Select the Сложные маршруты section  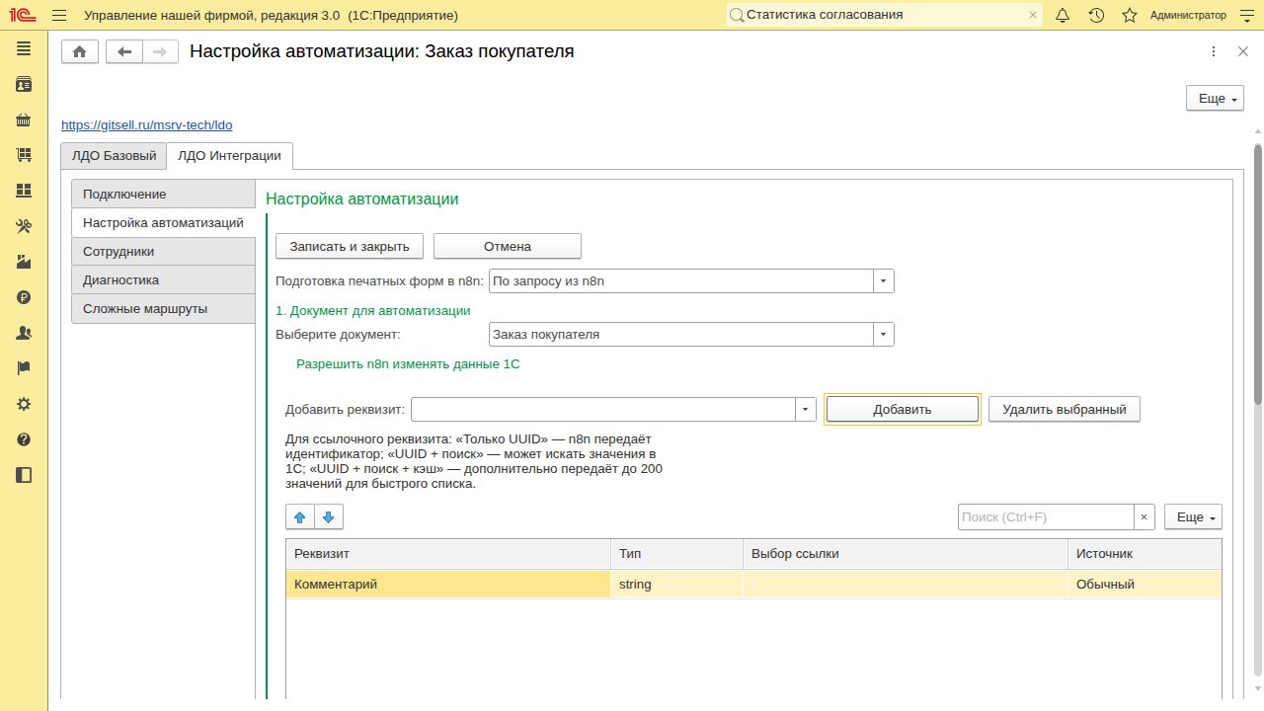[x=163, y=308]
